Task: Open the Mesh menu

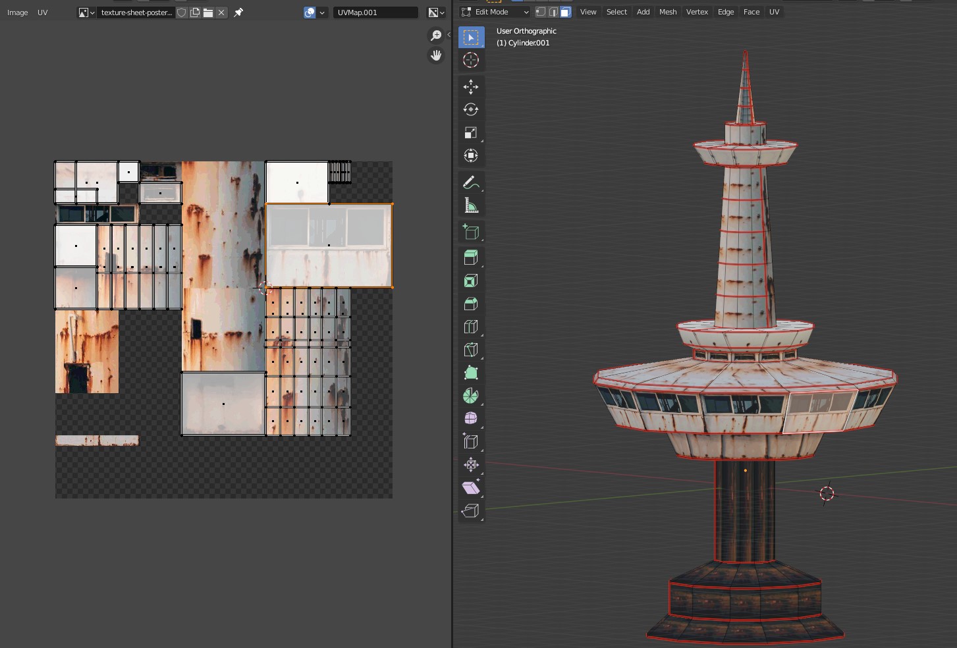Action: [x=667, y=12]
